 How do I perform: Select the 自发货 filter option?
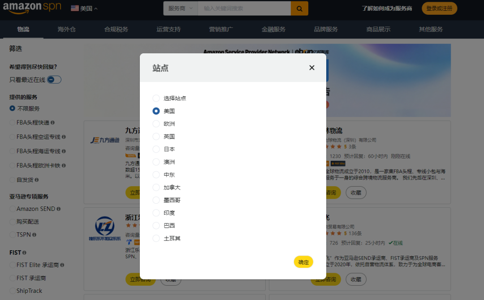pos(13,180)
